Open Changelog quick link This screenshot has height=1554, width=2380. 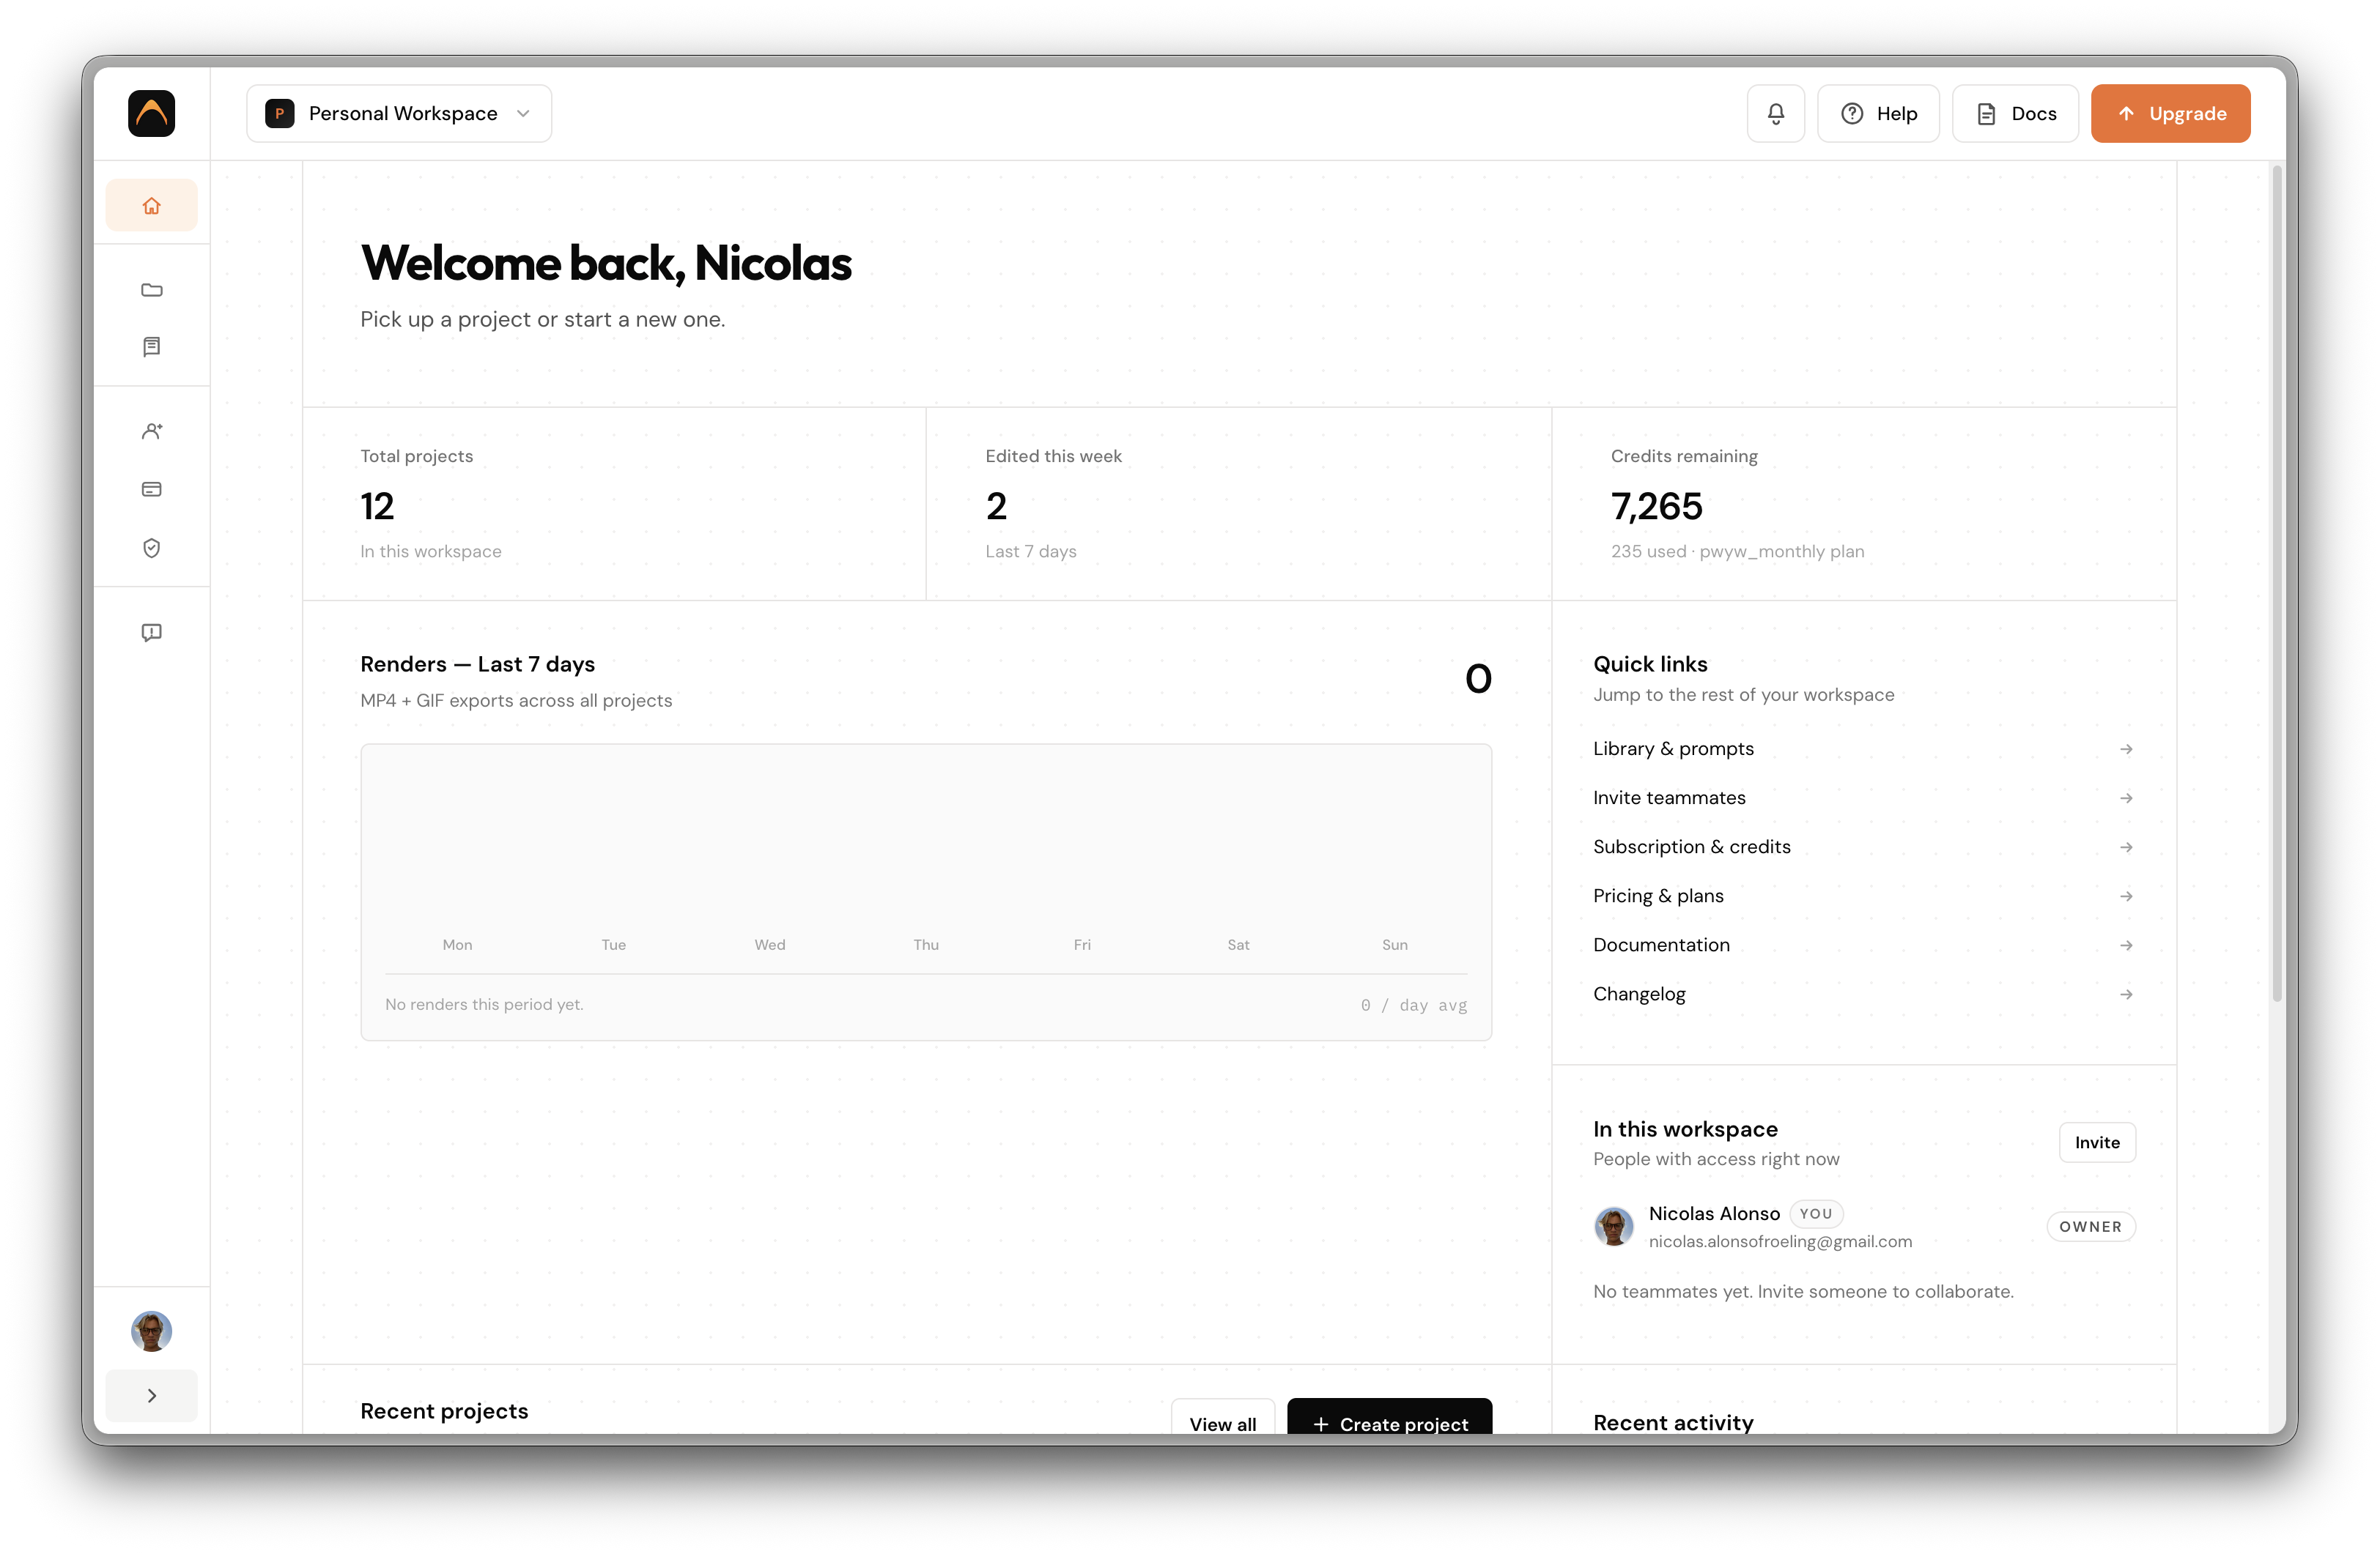1864,993
